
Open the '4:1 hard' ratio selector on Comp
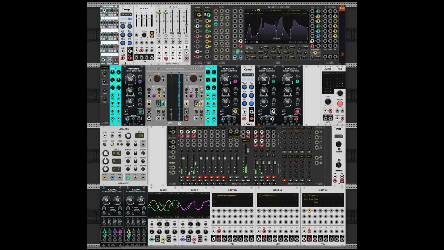[126, 14]
